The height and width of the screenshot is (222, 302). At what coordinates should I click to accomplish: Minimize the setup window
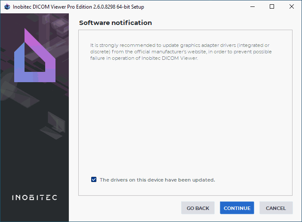tap(252, 7)
